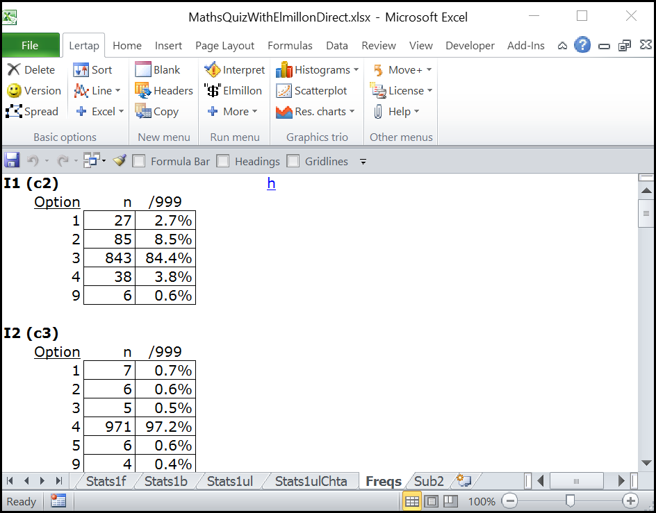This screenshot has height=513, width=656.
Task: Switch to Page Break Preview in status bar
Action: click(x=450, y=501)
